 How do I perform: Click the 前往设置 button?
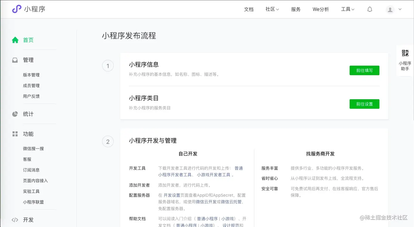tap(364, 104)
